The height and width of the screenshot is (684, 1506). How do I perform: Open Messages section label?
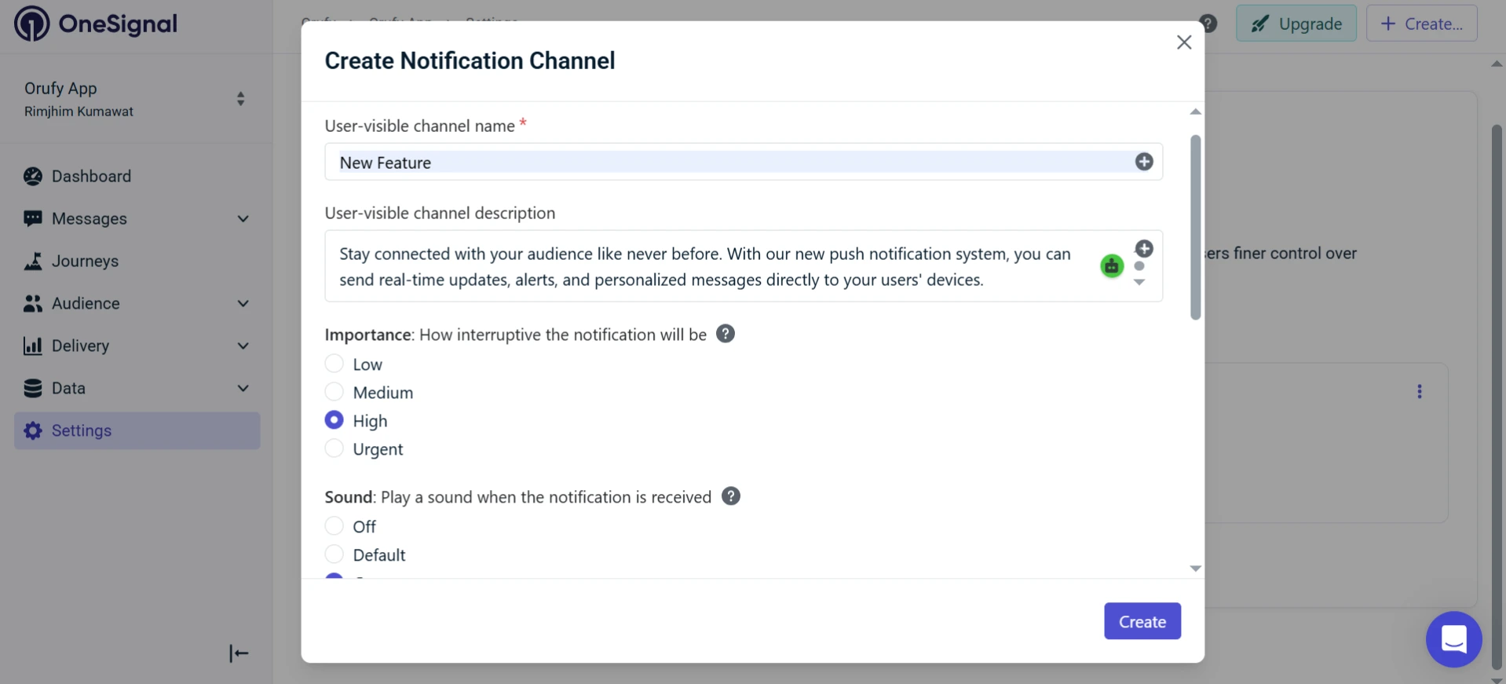point(90,218)
